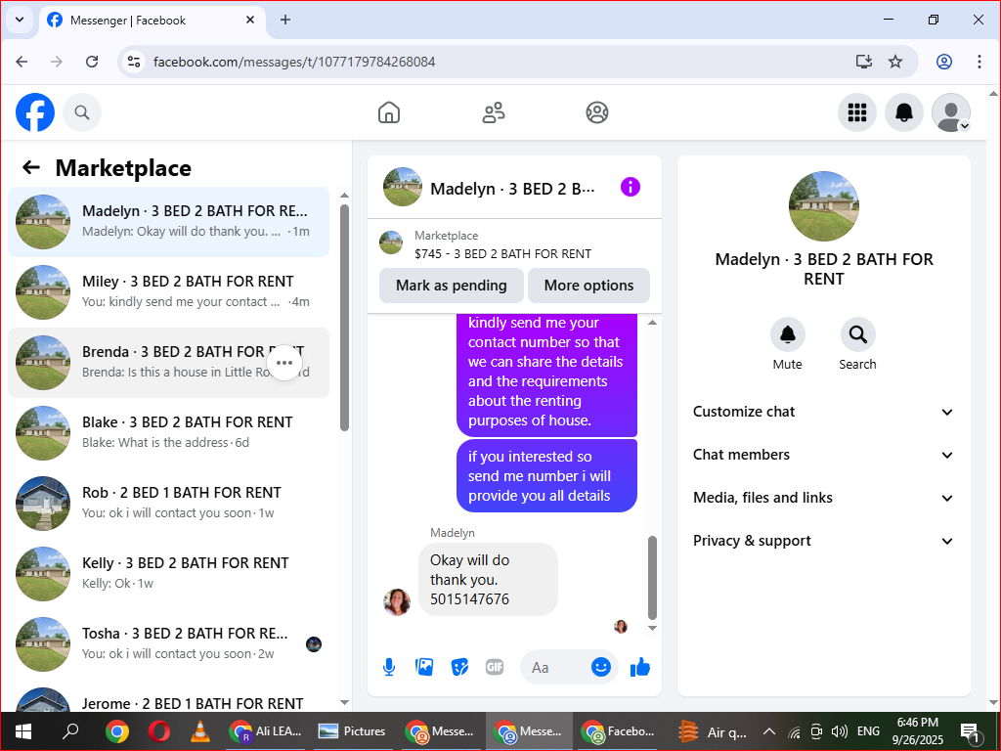Viewport: 1001px width, 751px height.
Task: Click the address bar URL
Action: 294,62
